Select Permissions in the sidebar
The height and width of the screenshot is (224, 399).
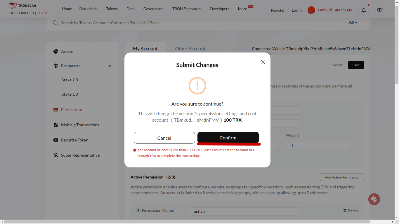tap(72, 110)
